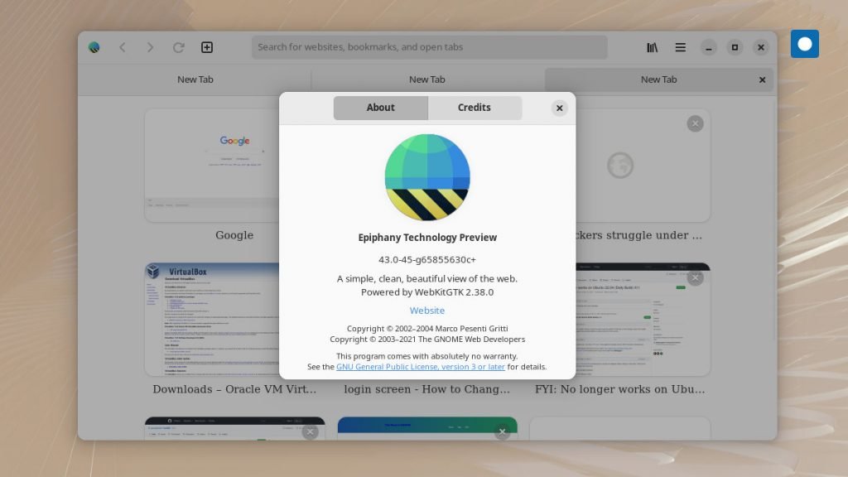Minimize the browser window
The height and width of the screenshot is (477, 848).
[709, 47]
